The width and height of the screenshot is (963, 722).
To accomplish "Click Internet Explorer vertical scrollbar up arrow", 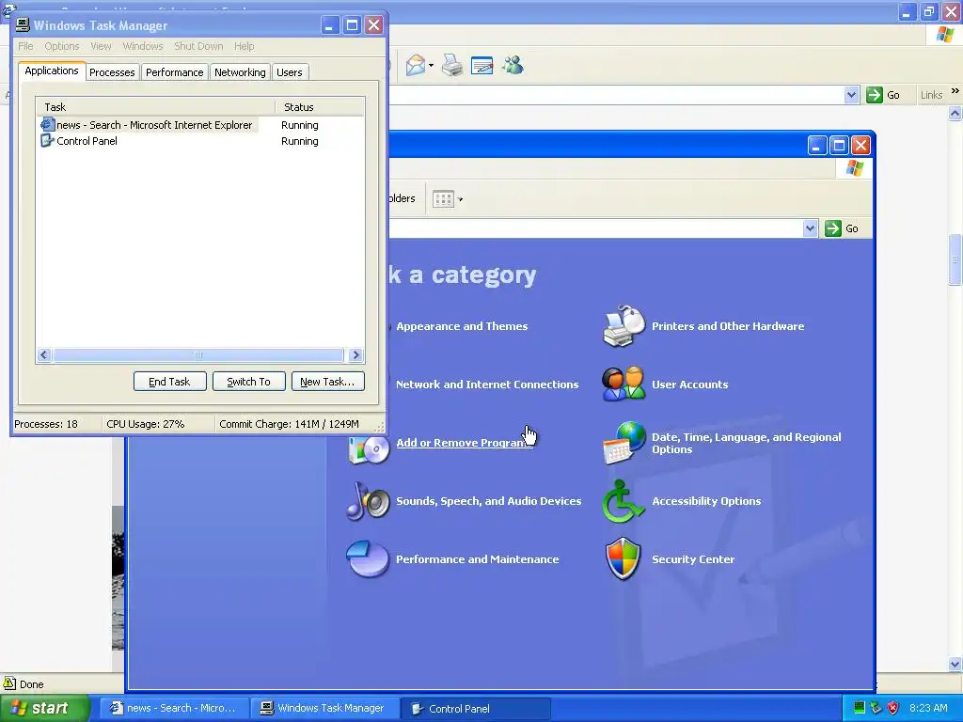I will [x=955, y=113].
